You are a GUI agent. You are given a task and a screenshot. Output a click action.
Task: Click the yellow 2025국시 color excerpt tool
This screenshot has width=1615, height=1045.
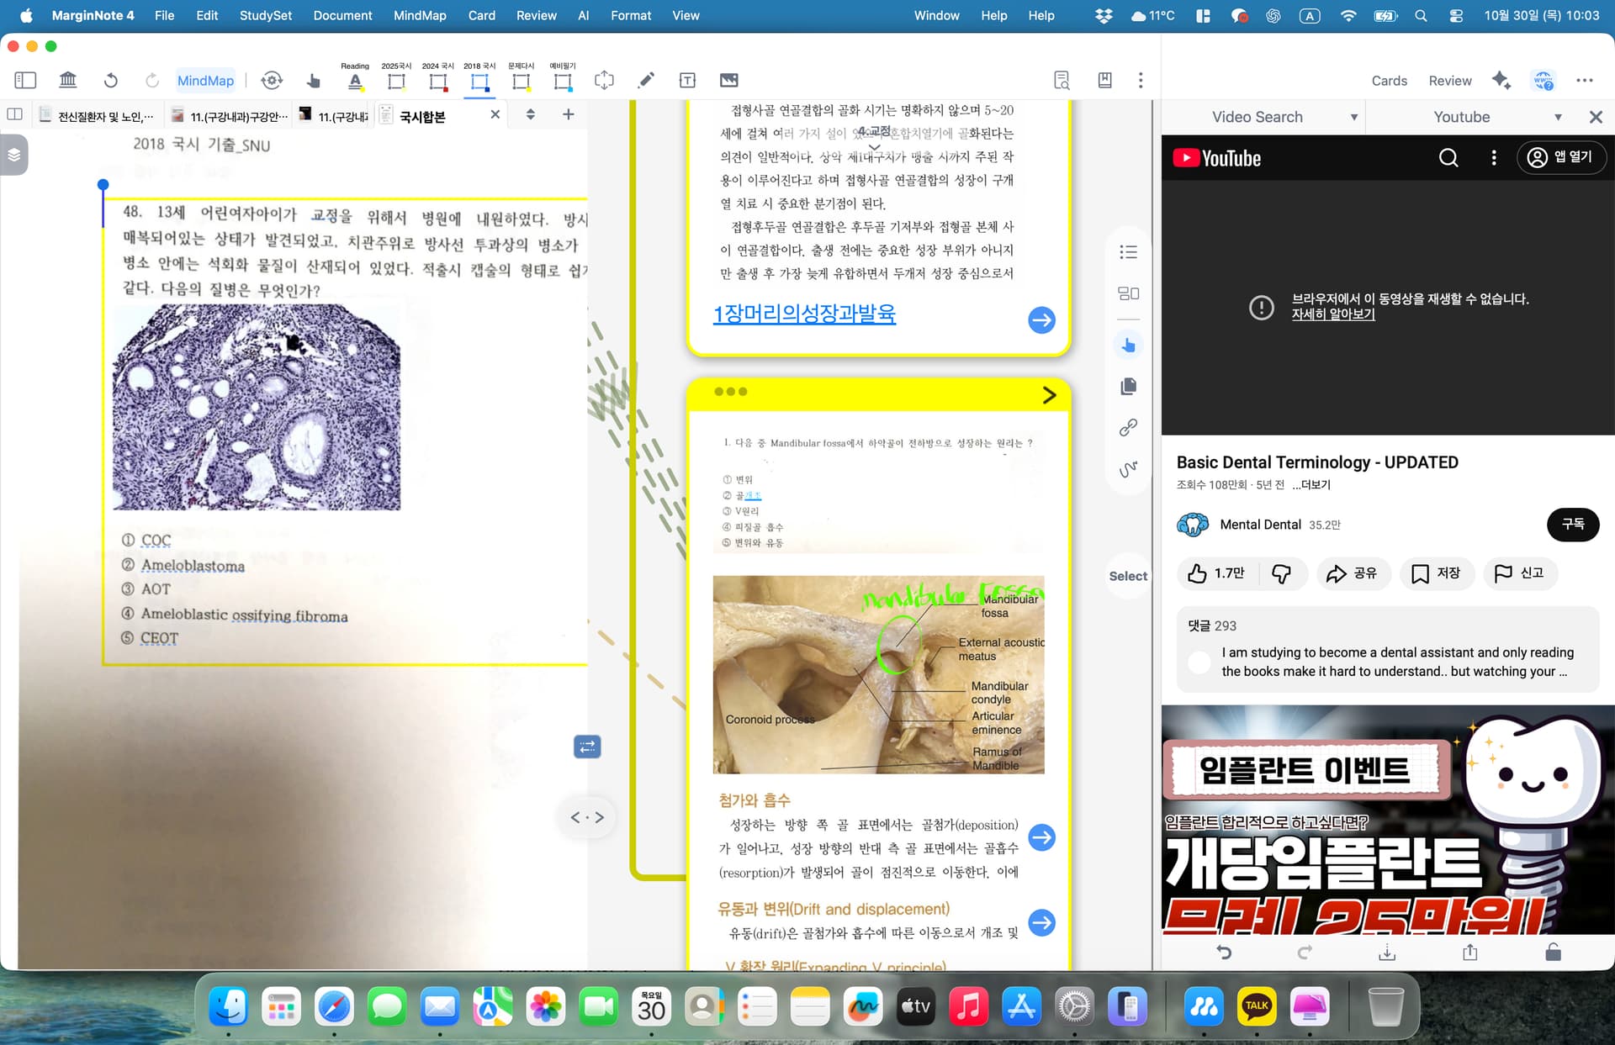396,81
